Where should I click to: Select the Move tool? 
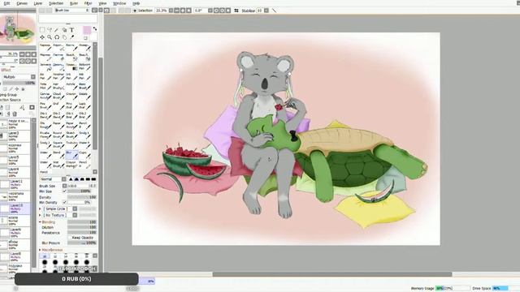coord(42,37)
